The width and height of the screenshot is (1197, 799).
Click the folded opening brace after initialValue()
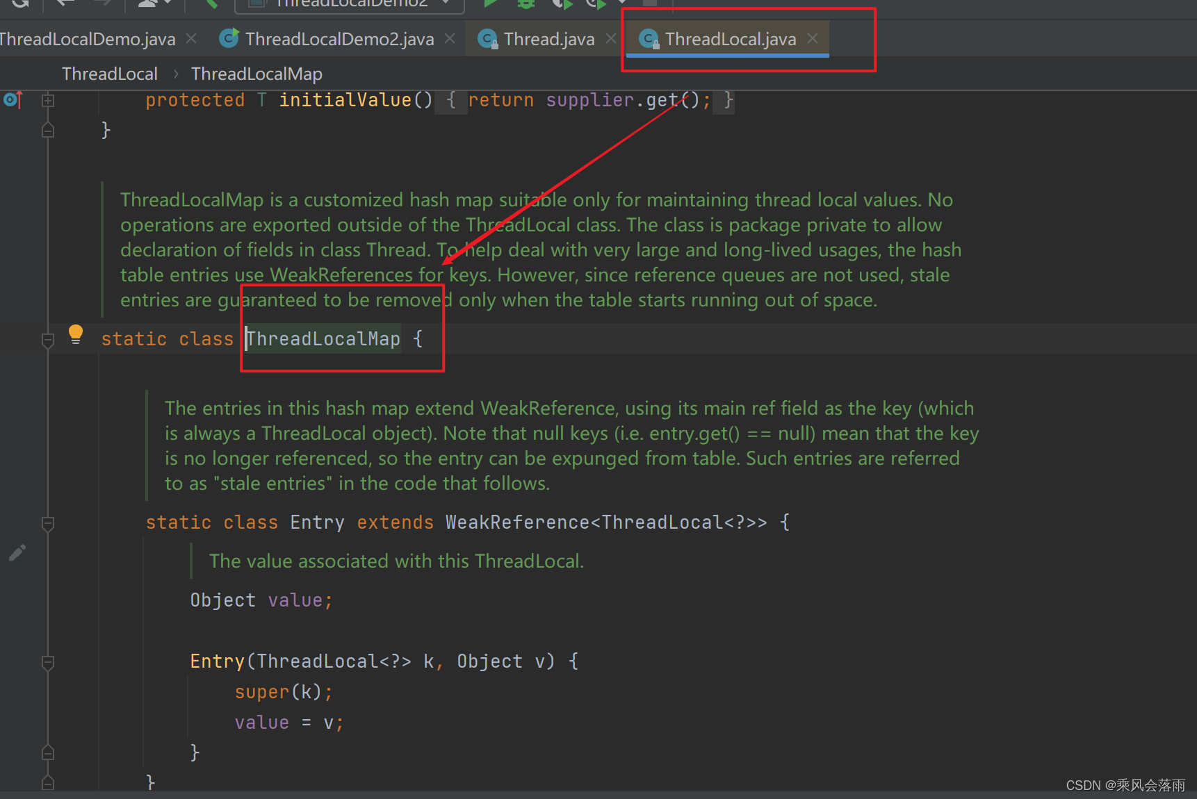[451, 100]
